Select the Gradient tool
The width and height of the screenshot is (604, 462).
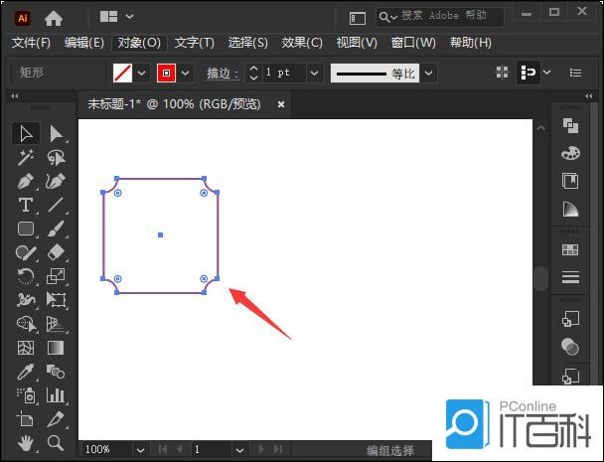(x=56, y=348)
